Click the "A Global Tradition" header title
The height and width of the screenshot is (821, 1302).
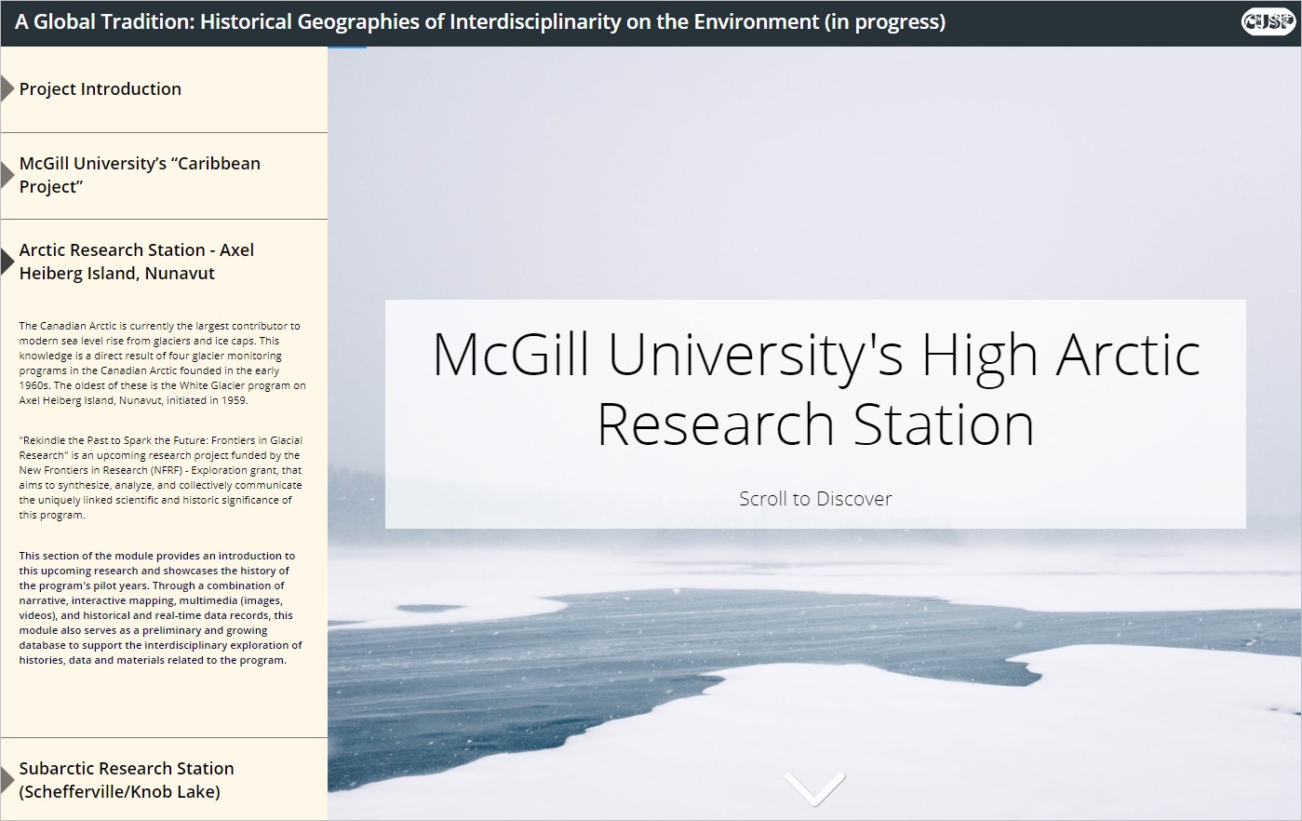pyautogui.click(x=480, y=22)
